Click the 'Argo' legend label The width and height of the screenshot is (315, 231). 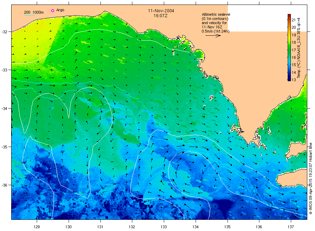60,10
